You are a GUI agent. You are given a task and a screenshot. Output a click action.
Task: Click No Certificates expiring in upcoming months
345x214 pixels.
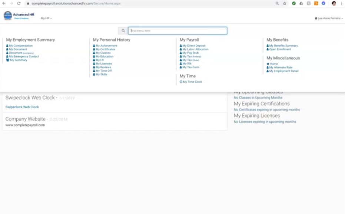267,110
